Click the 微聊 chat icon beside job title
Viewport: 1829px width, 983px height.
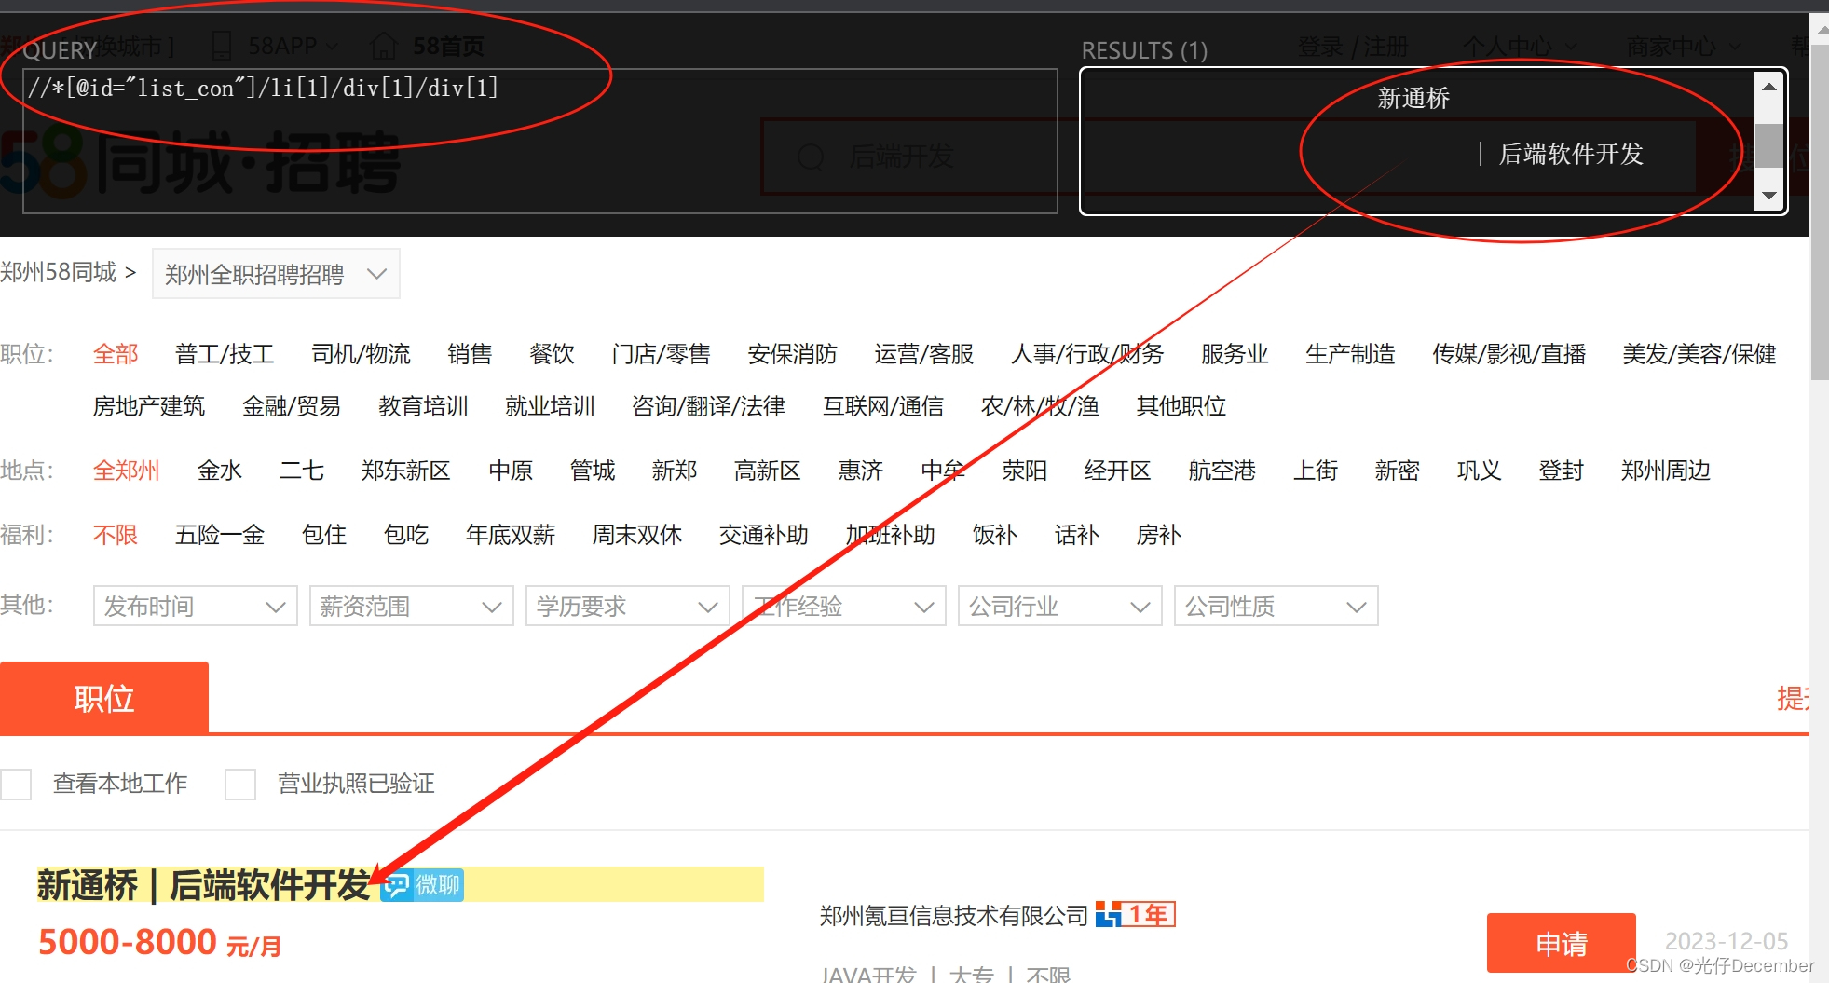[x=422, y=885]
